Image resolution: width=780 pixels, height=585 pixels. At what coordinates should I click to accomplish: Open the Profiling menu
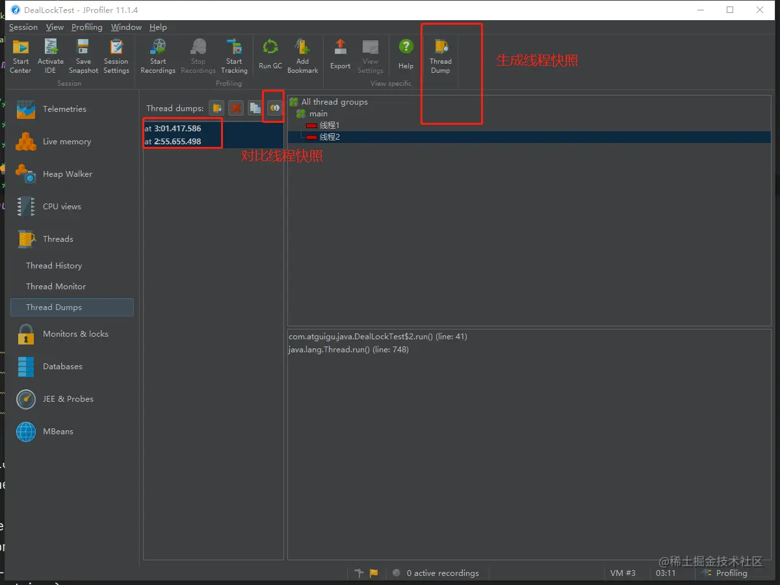point(87,27)
